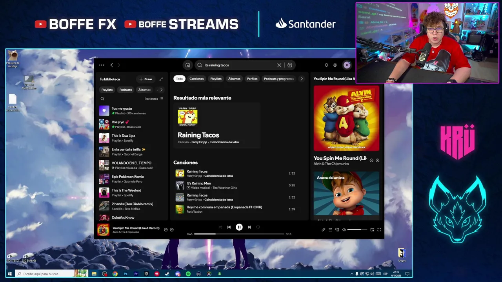The height and width of the screenshot is (282, 502).
Task: Seek within the song progress bar
Action: [239, 234]
